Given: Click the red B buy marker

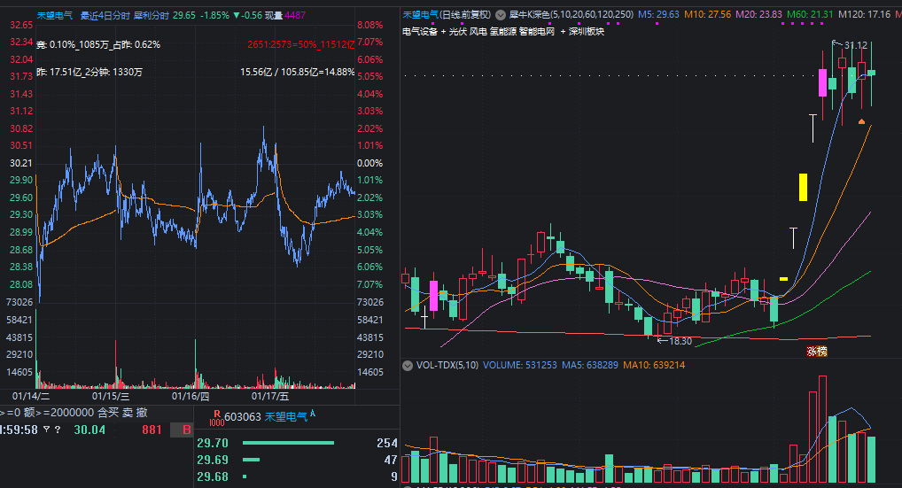Looking at the screenshot, I should pos(187,430).
